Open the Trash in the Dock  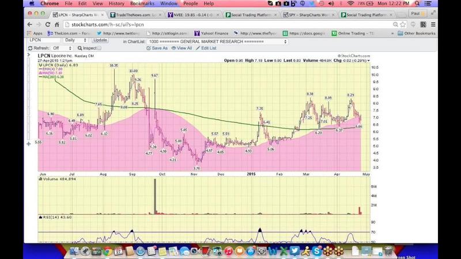click(x=388, y=252)
